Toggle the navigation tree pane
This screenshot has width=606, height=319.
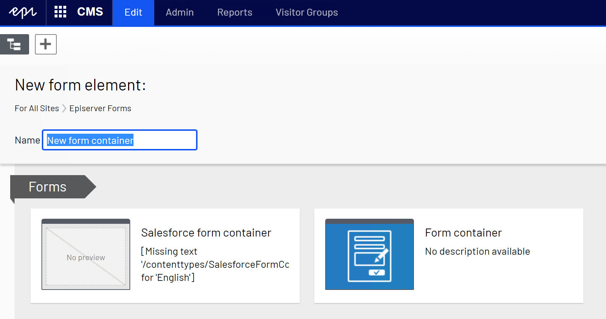14,44
